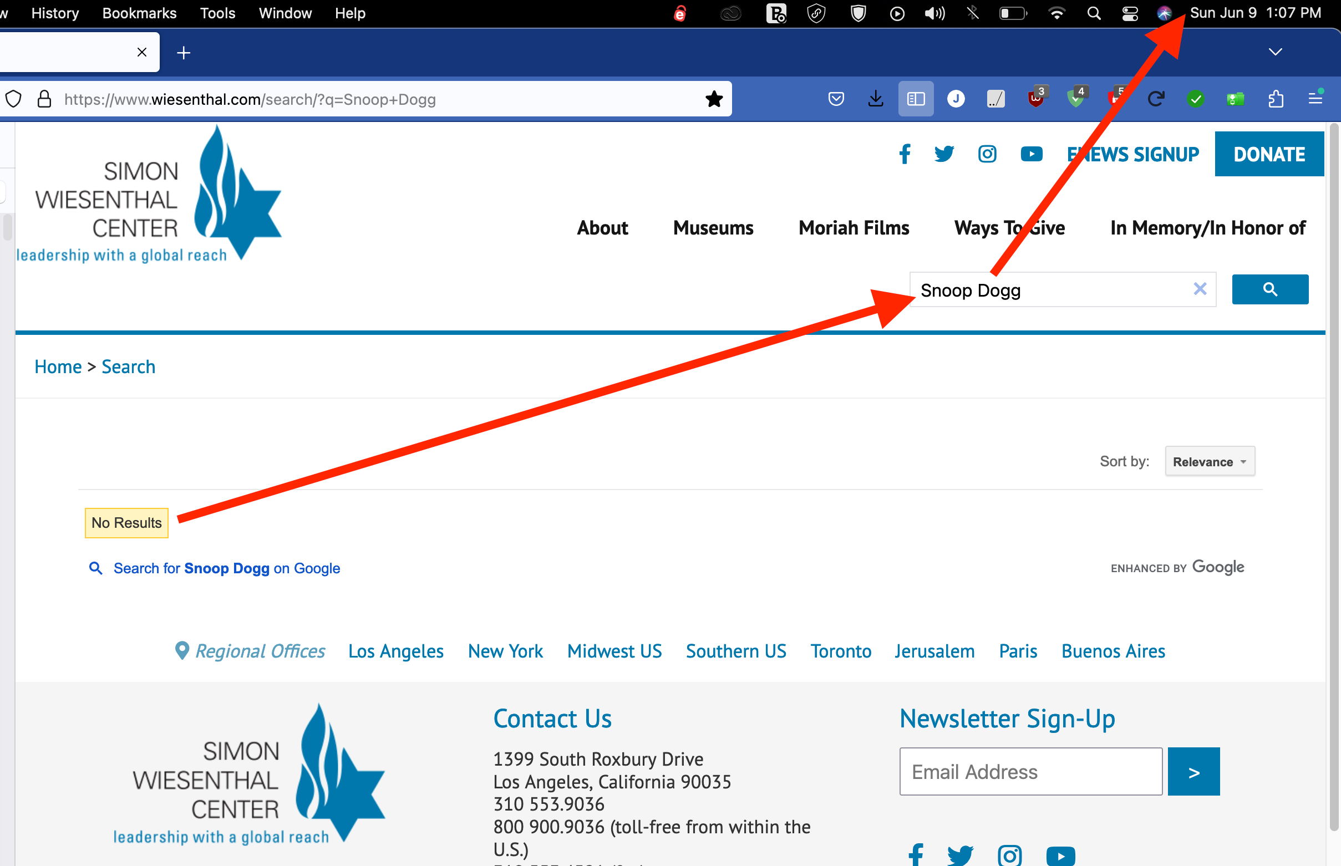Image resolution: width=1341 pixels, height=866 pixels.
Task: Bookmark star in the address bar
Action: [x=714, y=99]
